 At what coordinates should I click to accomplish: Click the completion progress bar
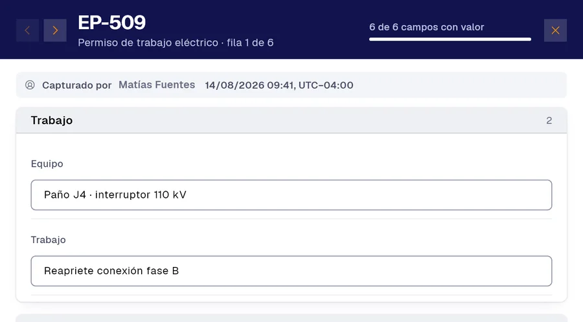click(450, 39)
